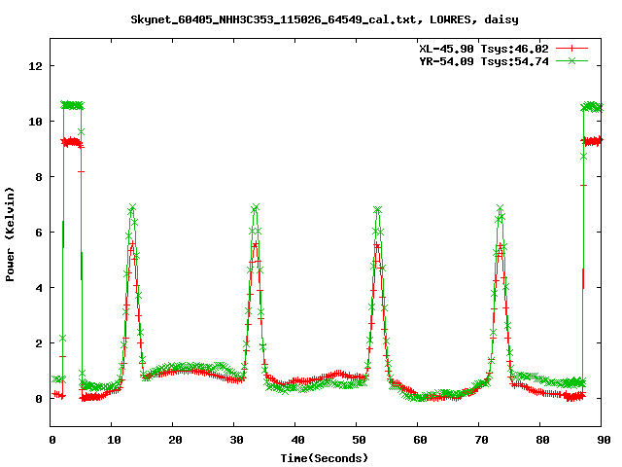Screen dimensions: 622x467
Task: Click the green YR cal plateau near 3 seconds
Action: pos(72,105)
